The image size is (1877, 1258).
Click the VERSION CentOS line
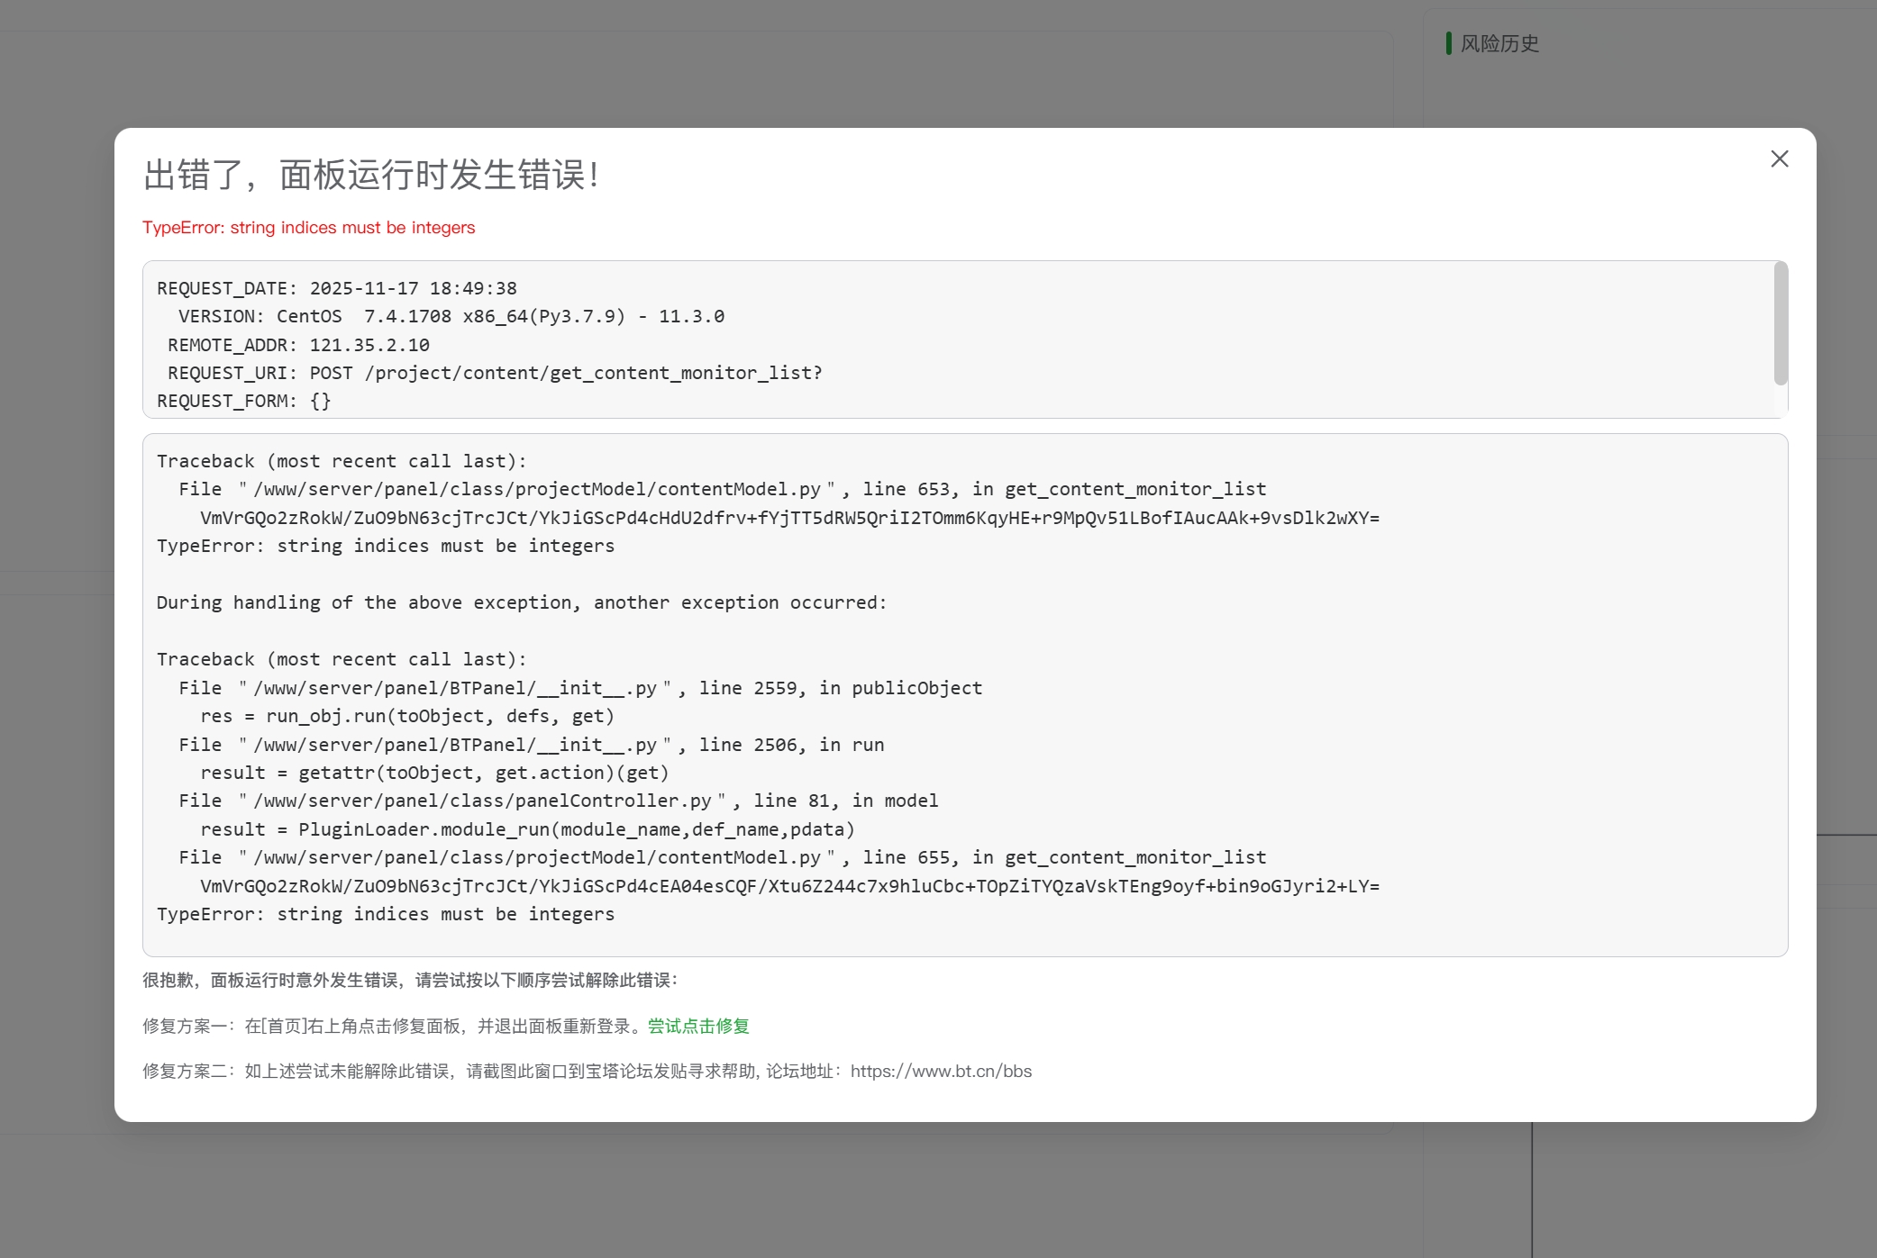[x=451, y=316]
